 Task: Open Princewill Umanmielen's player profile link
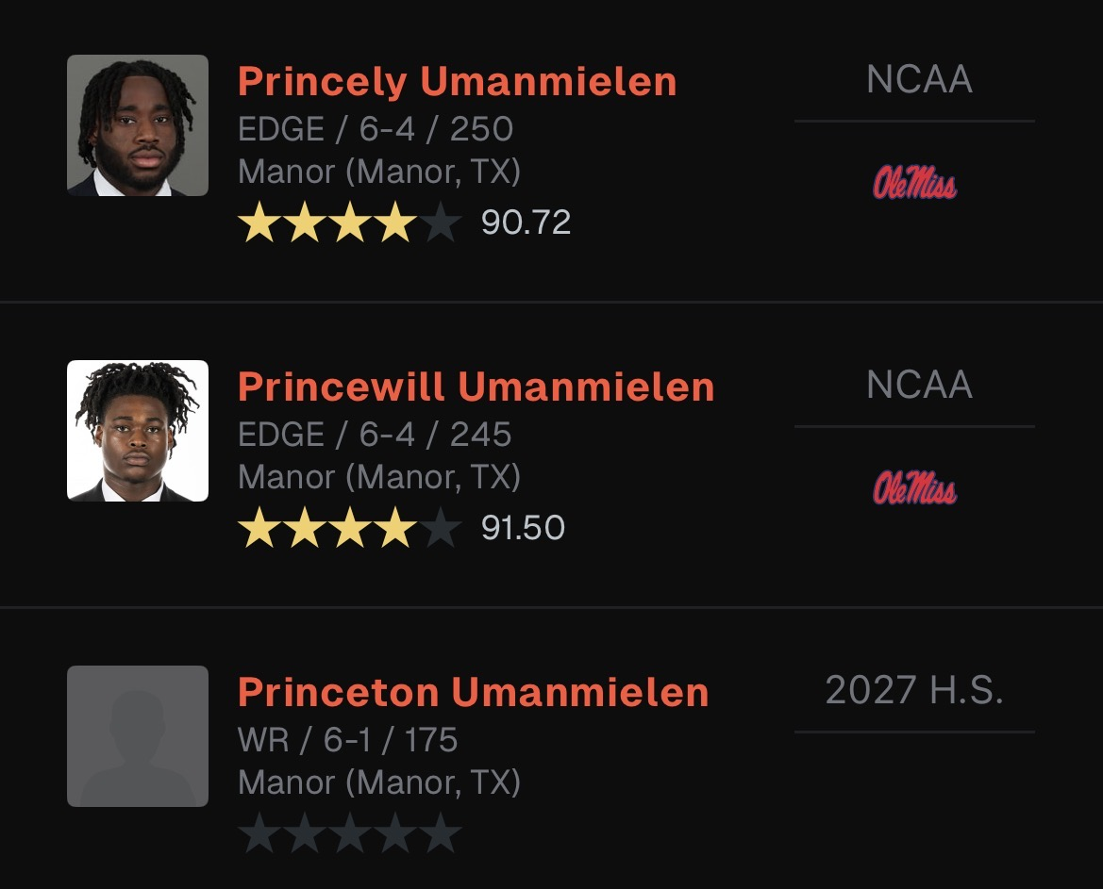point(476,387)
